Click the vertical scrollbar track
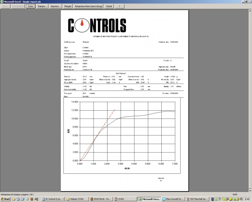 tap(250, 101)
